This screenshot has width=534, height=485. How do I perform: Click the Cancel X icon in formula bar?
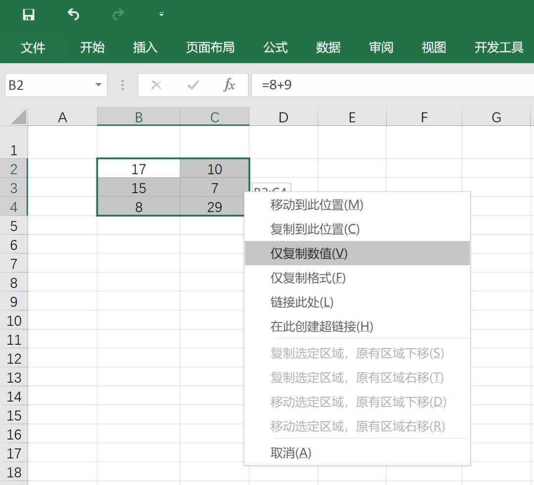click(156, 85)
